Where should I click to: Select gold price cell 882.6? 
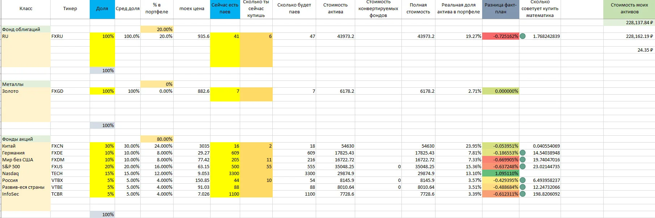(x=192, y=91)
